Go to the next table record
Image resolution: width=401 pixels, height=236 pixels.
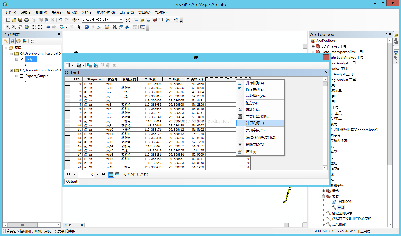pos(97,174)
